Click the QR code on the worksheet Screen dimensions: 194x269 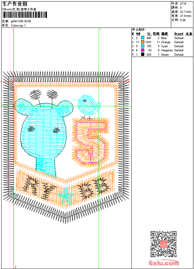(x=163, y=244)
